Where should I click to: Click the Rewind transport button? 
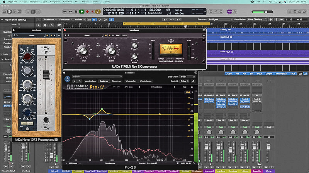tap(65, 12)
